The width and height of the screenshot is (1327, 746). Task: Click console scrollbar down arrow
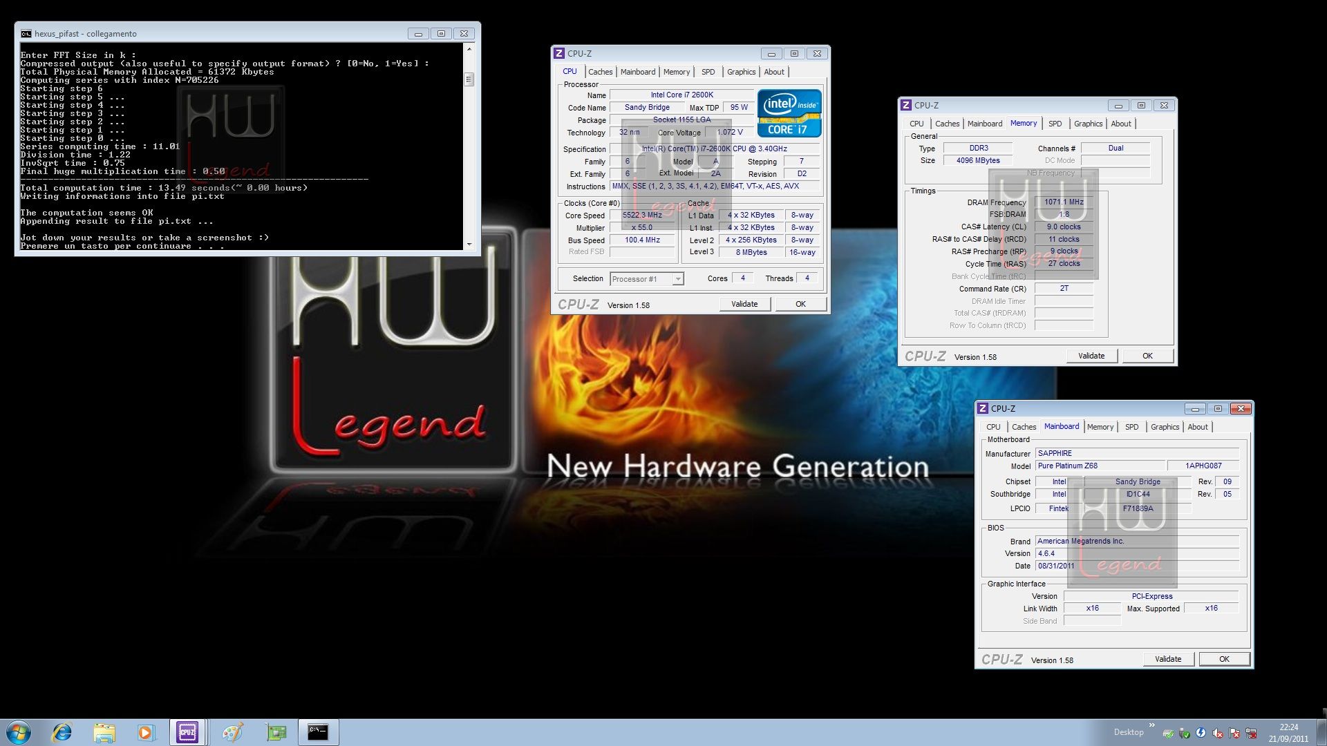pyautogui.click(x=469, y=245)
